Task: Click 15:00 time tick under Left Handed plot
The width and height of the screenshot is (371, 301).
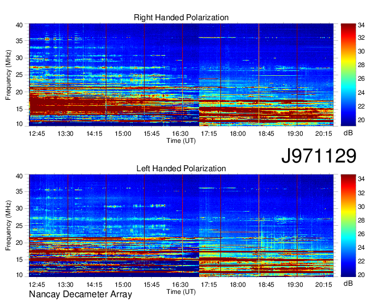Action: [x=123, y=285]
